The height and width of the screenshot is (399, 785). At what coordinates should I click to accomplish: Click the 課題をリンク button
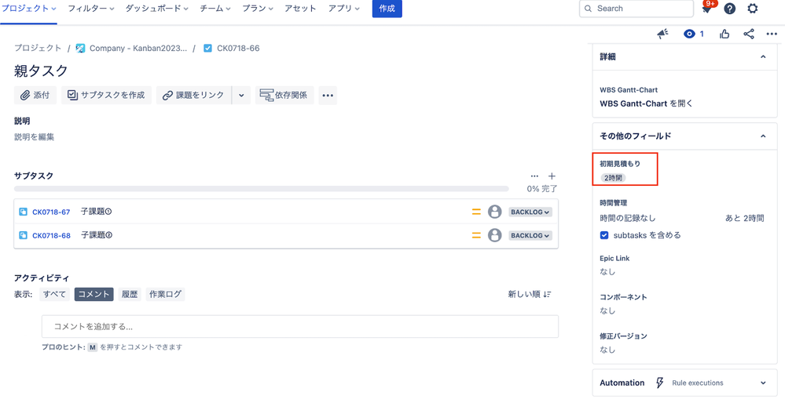coord(194,95)
